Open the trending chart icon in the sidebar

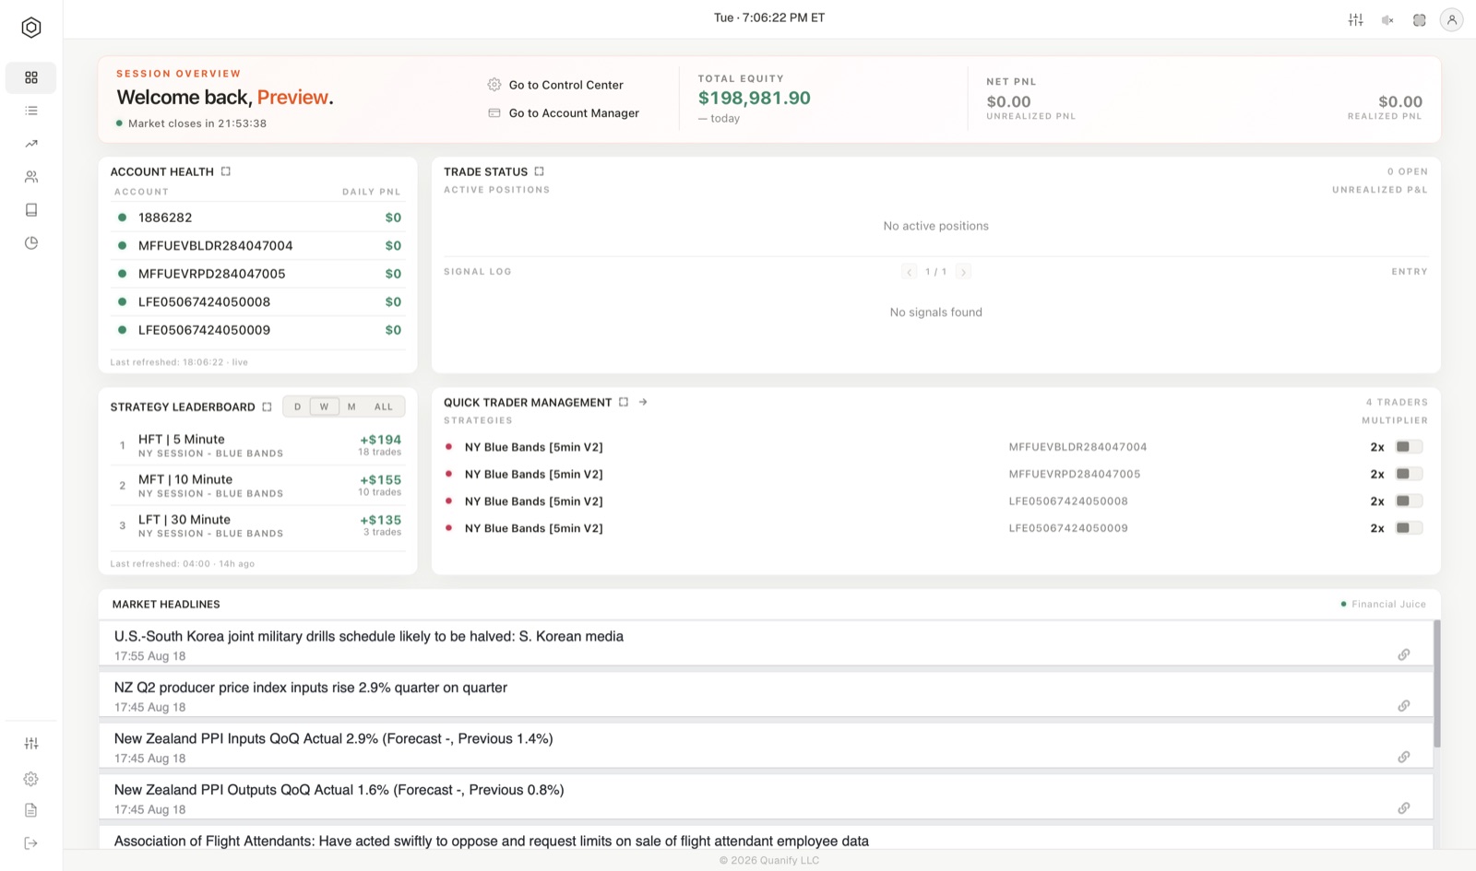[x=31, y=144]
